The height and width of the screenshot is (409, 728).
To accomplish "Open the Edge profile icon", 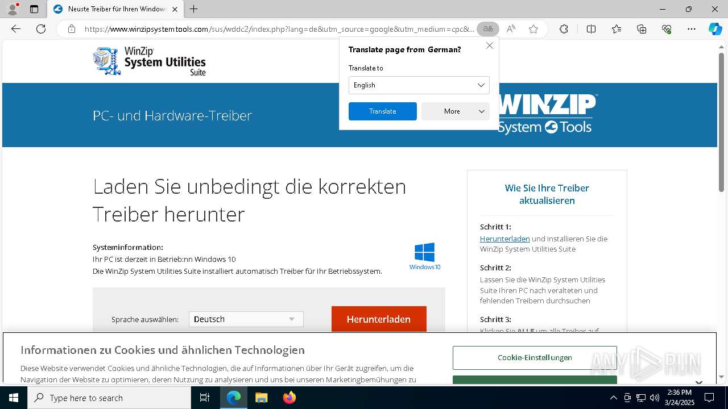I will point(12,9).
